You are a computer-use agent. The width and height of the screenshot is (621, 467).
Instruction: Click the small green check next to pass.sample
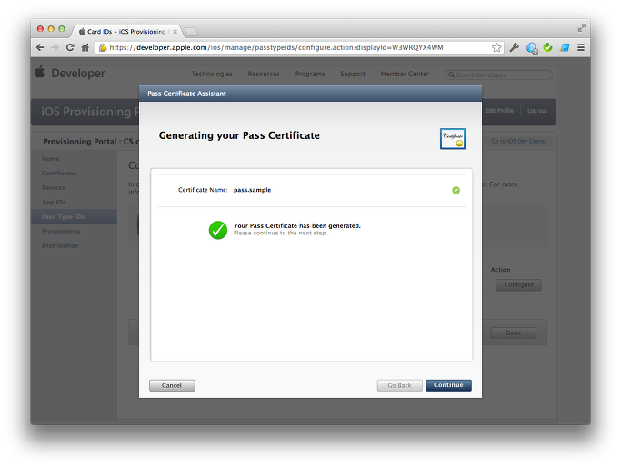(x=456, y=191)
